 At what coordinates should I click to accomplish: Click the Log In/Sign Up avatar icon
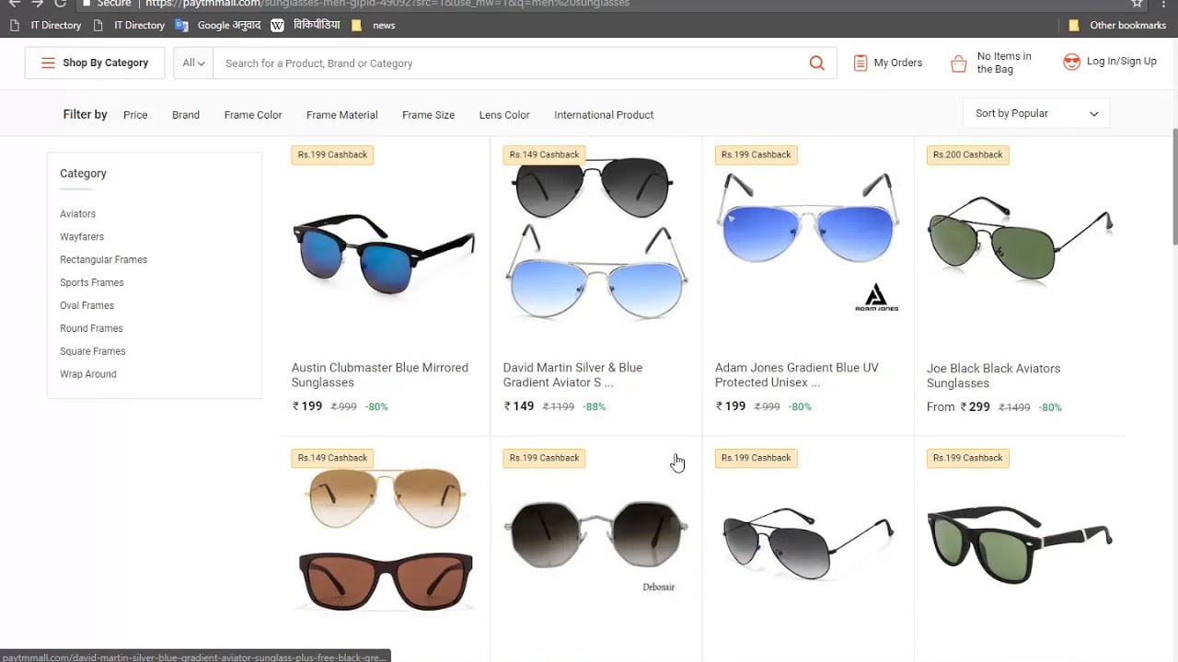click(1071, 62)
